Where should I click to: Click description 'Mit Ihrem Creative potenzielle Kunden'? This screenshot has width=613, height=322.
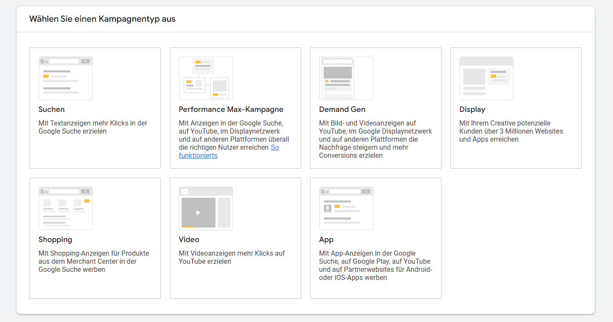point(511,131)
